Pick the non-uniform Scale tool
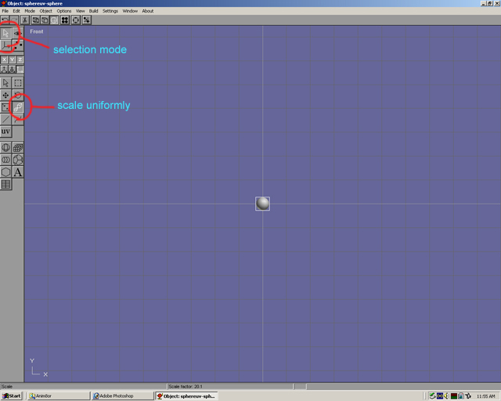The width and height of the screenshot is (501, 401). coord(5,107)
